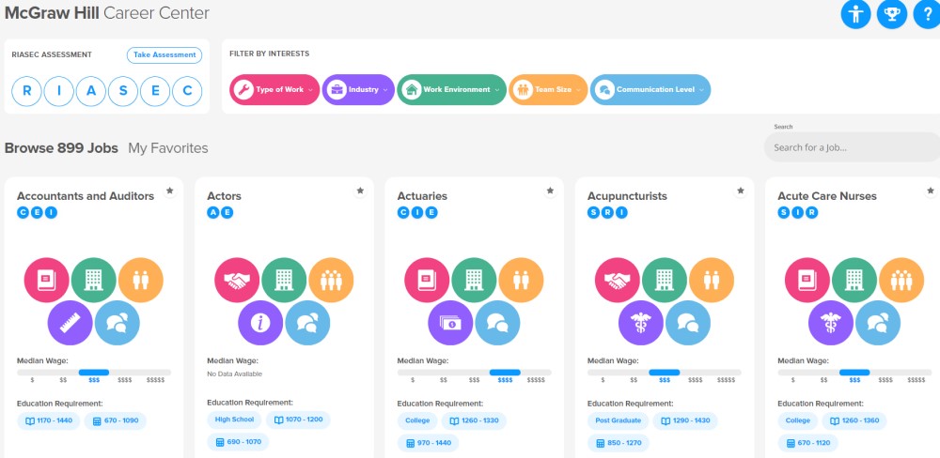Click the trophy achievements icon
The height and width of the screenshot is (458, 940).
891,14
